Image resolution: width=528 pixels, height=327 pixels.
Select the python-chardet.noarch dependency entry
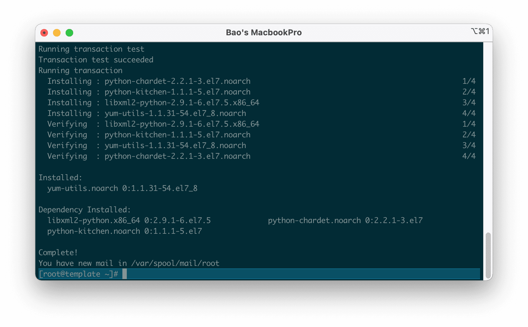coord(345,220)
